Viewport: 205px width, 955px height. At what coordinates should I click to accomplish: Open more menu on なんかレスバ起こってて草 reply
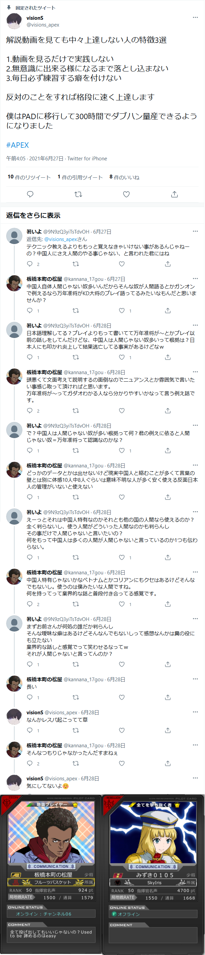[x=195, y=712]
